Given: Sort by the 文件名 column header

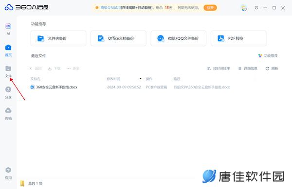Looking at the screenshot, I should tap(36, 79).
